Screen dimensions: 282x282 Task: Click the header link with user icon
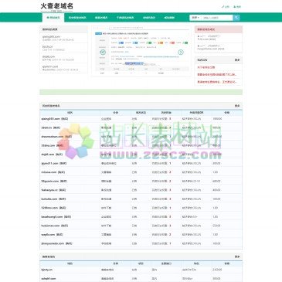(237, 7)
